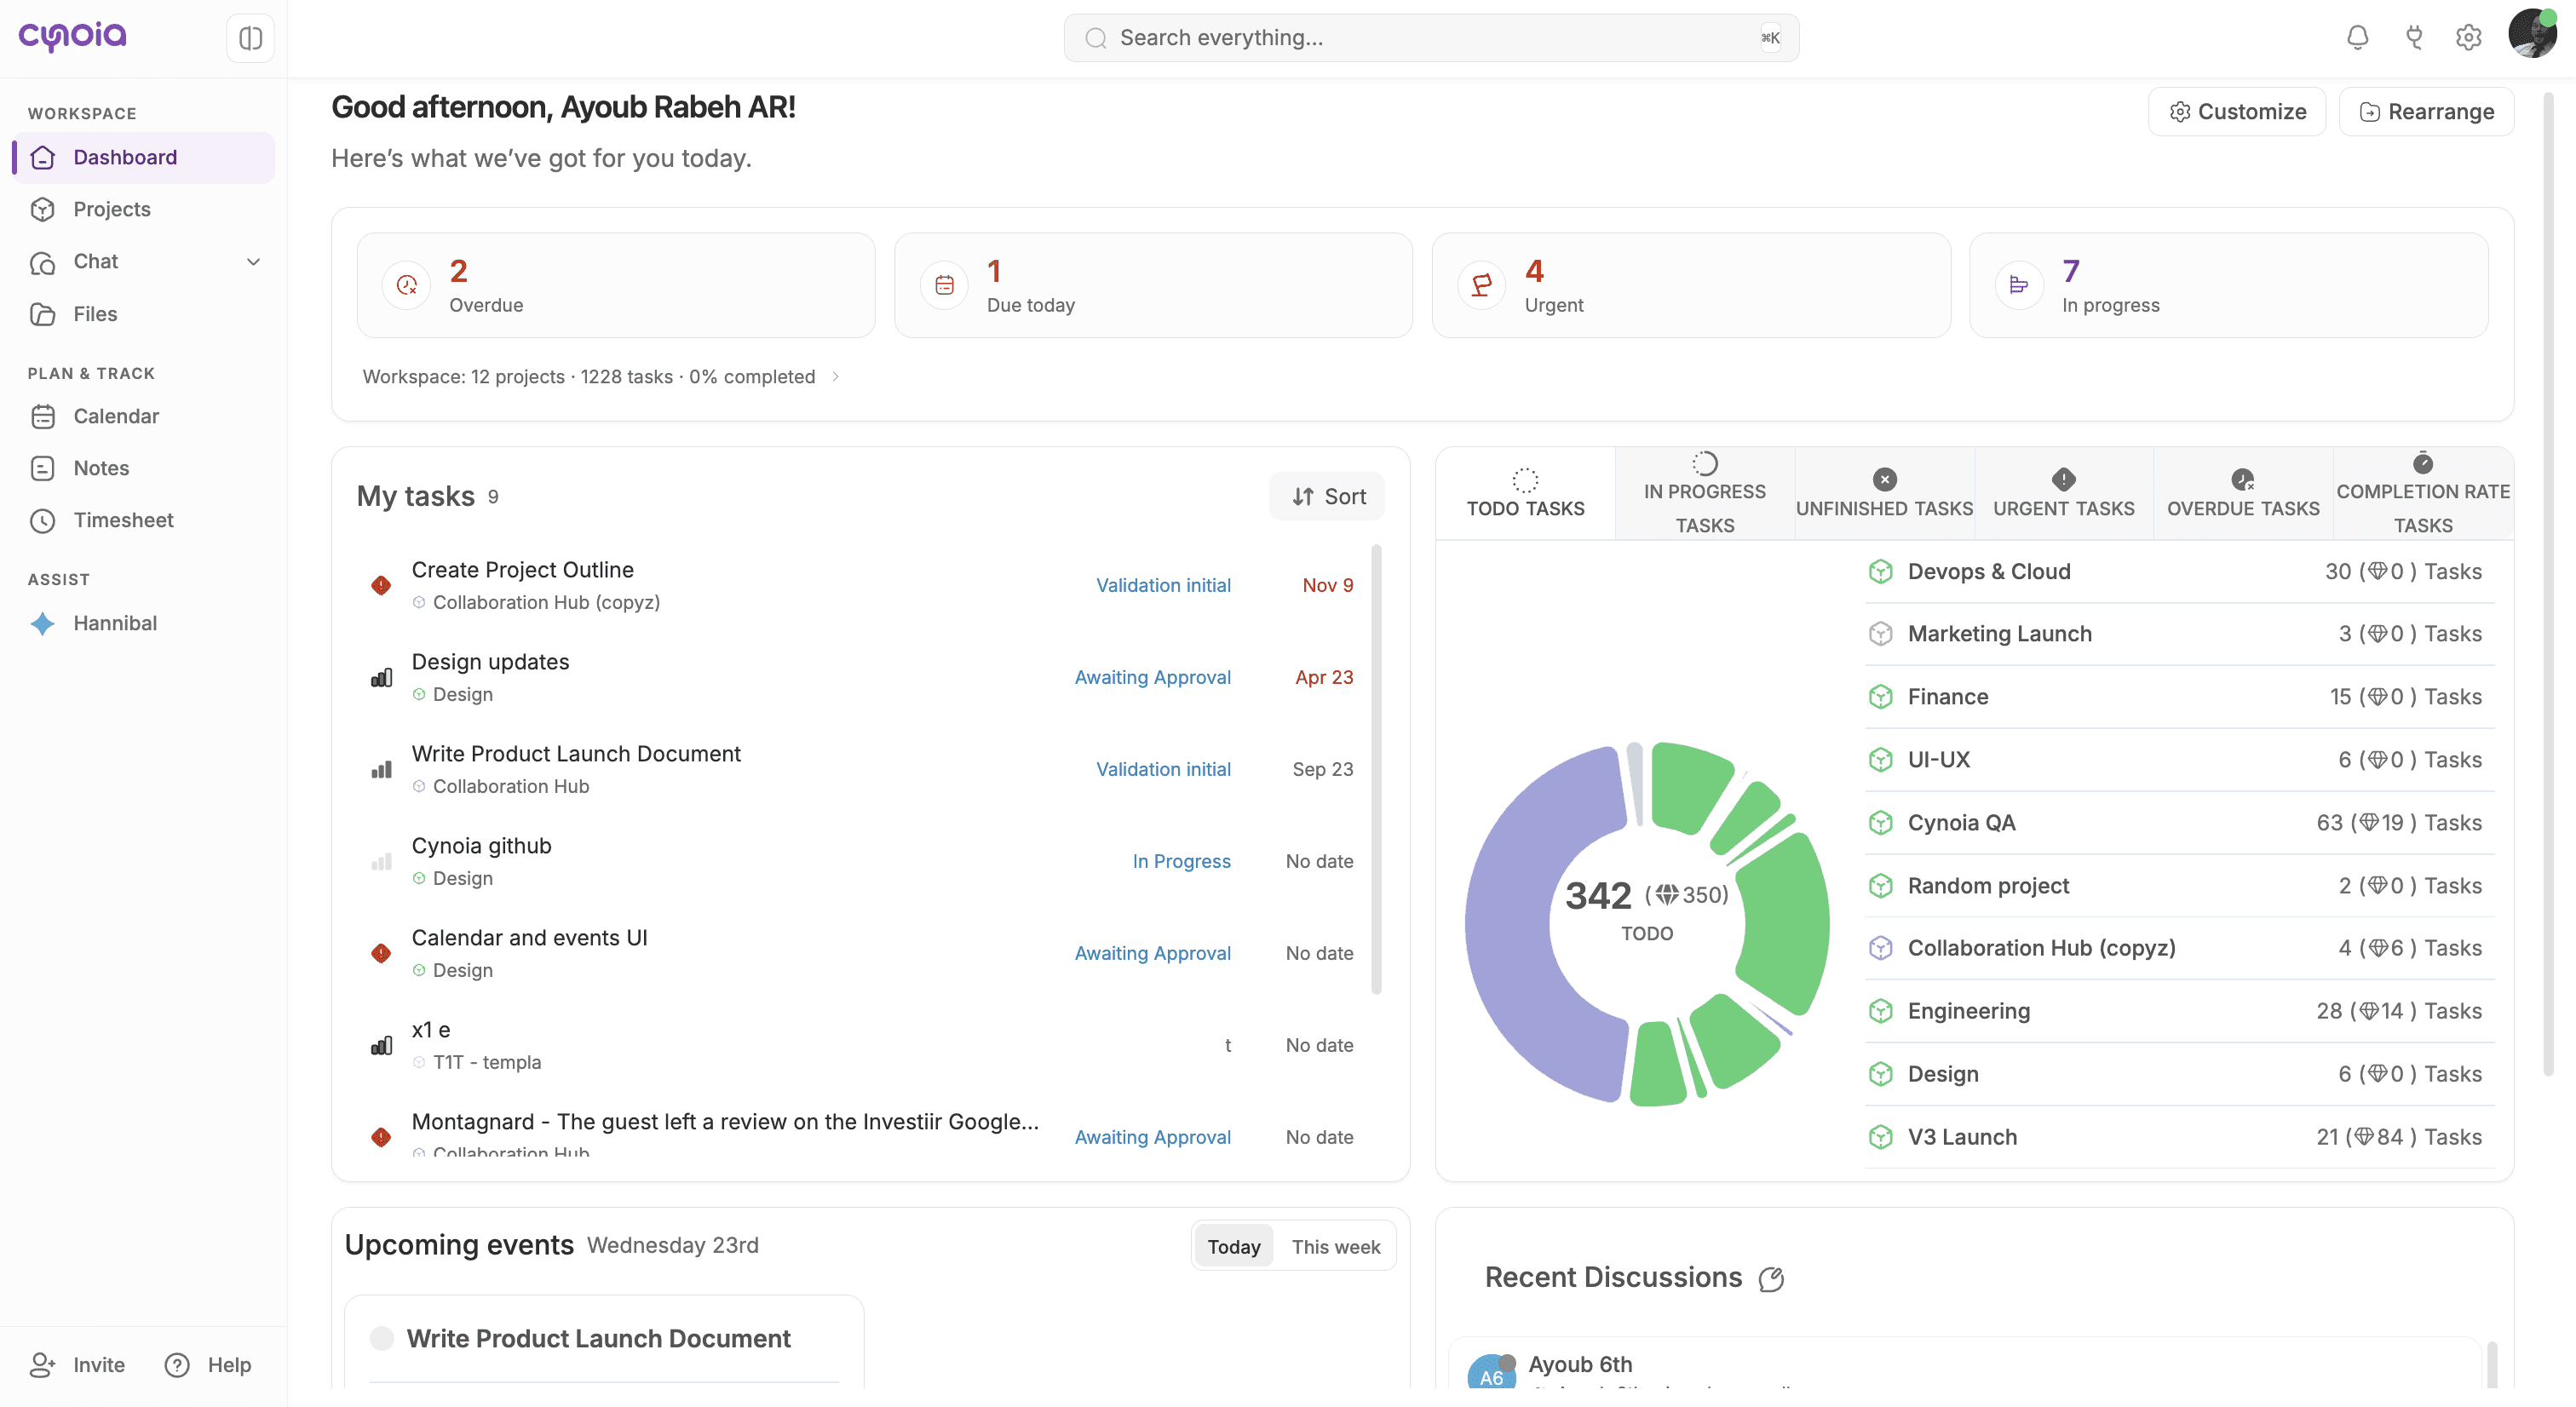This screenshot has height=1407, width=2576.
Task: Click My tasks list scrollbar
Action: tap(1377, 770)
